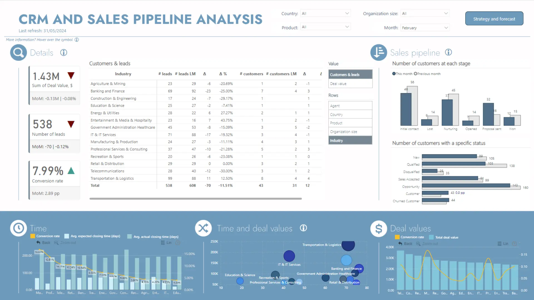Open the Country dropdown

[x=325, y=13]
